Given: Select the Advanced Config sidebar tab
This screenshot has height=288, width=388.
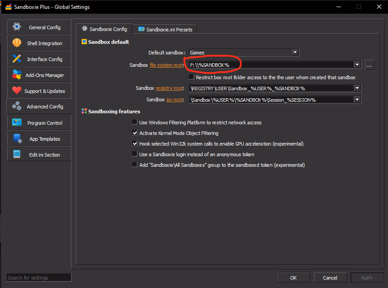Looking at the screenshot, I should [39, 107].
